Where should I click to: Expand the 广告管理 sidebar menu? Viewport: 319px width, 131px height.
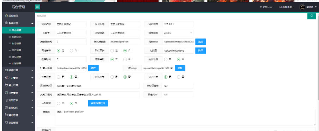(18, 78)
